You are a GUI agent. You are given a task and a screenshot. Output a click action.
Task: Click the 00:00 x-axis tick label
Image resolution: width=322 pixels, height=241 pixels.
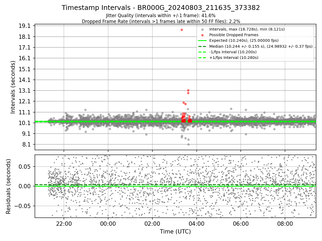click(x=108, y=224)
